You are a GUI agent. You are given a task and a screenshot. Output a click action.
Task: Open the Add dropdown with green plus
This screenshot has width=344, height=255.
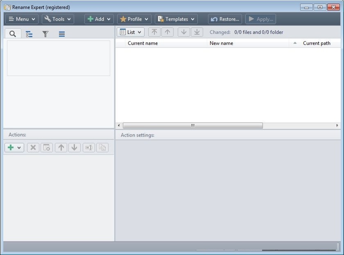click(x=99, y=19)
